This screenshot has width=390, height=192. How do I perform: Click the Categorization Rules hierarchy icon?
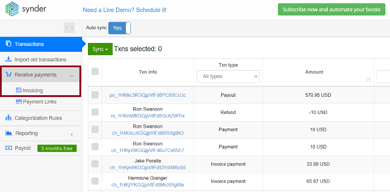tap(8, 118)
